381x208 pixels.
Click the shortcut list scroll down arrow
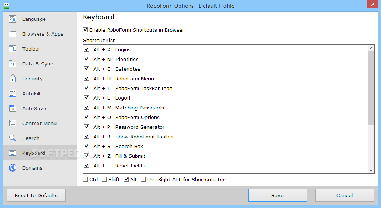click(371, 170)
